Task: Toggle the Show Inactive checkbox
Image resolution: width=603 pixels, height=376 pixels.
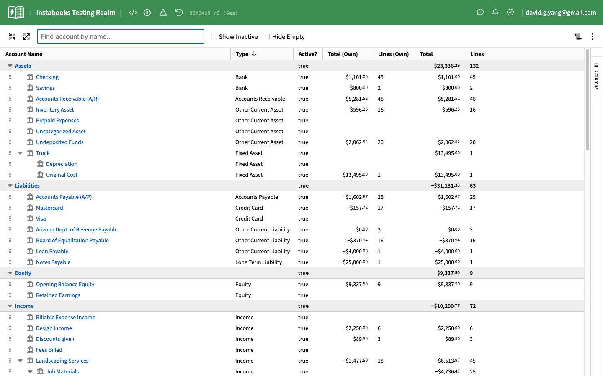Action: tap(214, 37)
